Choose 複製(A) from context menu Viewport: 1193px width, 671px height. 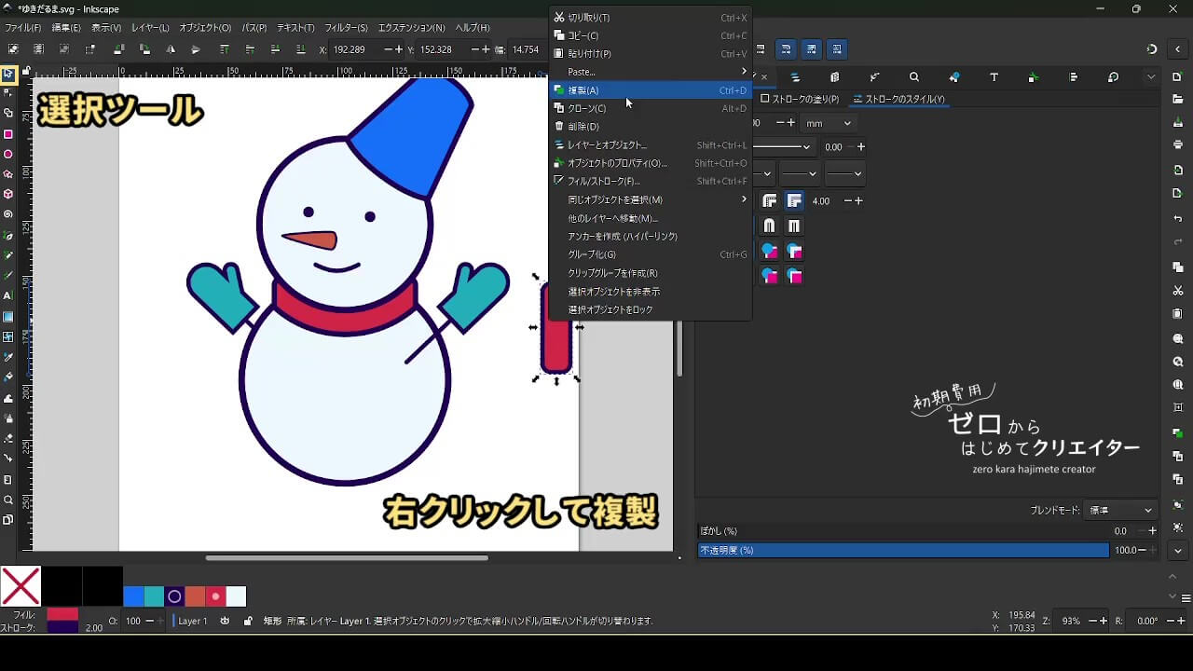pos(583,90)
